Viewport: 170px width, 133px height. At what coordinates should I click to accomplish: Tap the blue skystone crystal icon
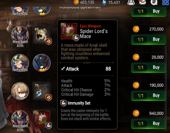(x=104, y=2)
